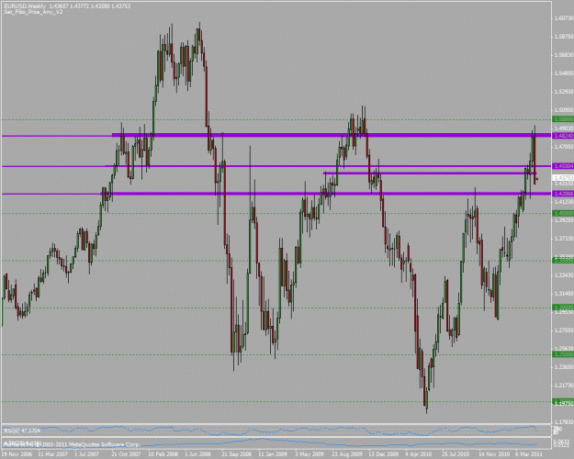
Task: Click the 1.31450 price axis value
Action: tap(564, 294)
